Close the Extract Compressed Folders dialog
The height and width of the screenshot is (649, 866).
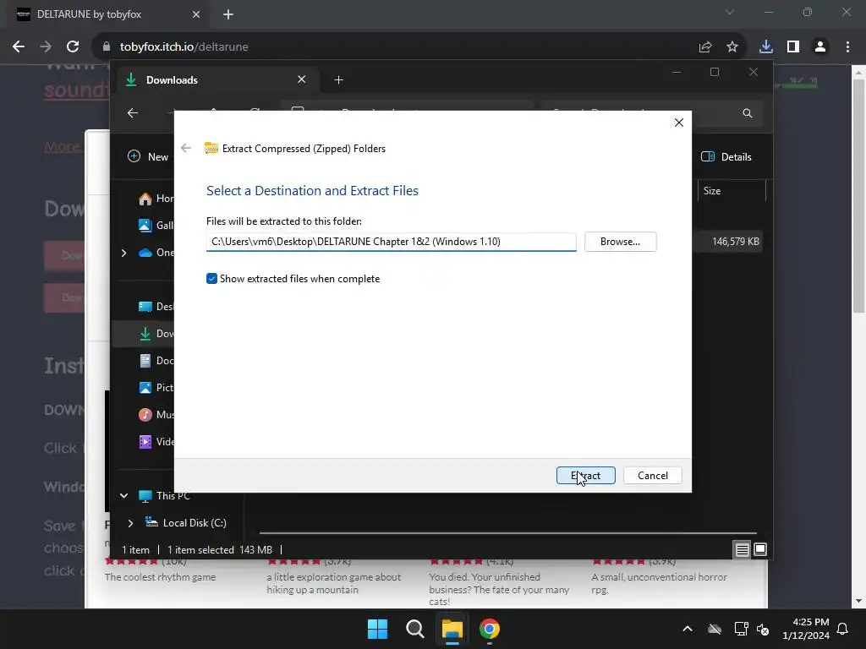[679, 123]
